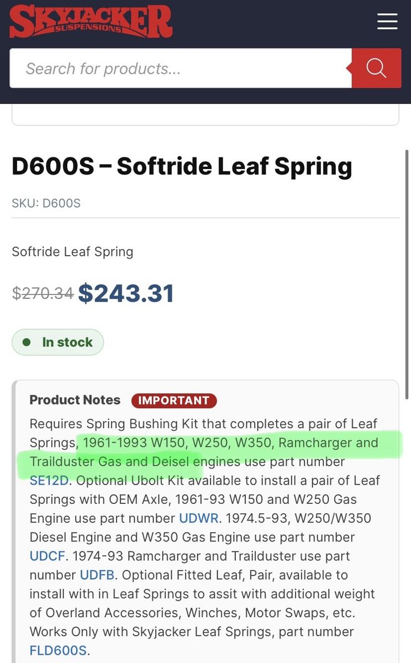Screen dimensions: 411x663
Task: Click the D600S – Softride Leaf Spring title
Action: pos(182,166)
